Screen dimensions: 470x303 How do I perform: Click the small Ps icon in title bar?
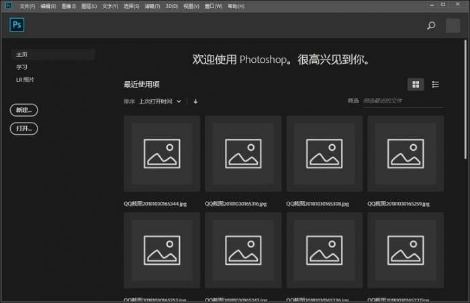9,5
